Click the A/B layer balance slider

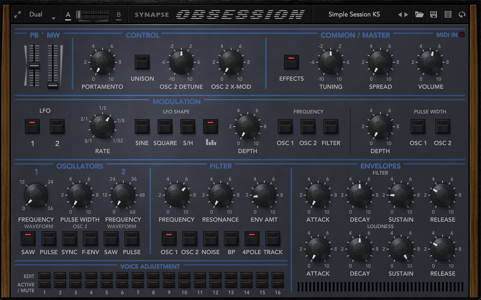coord(93,15)
